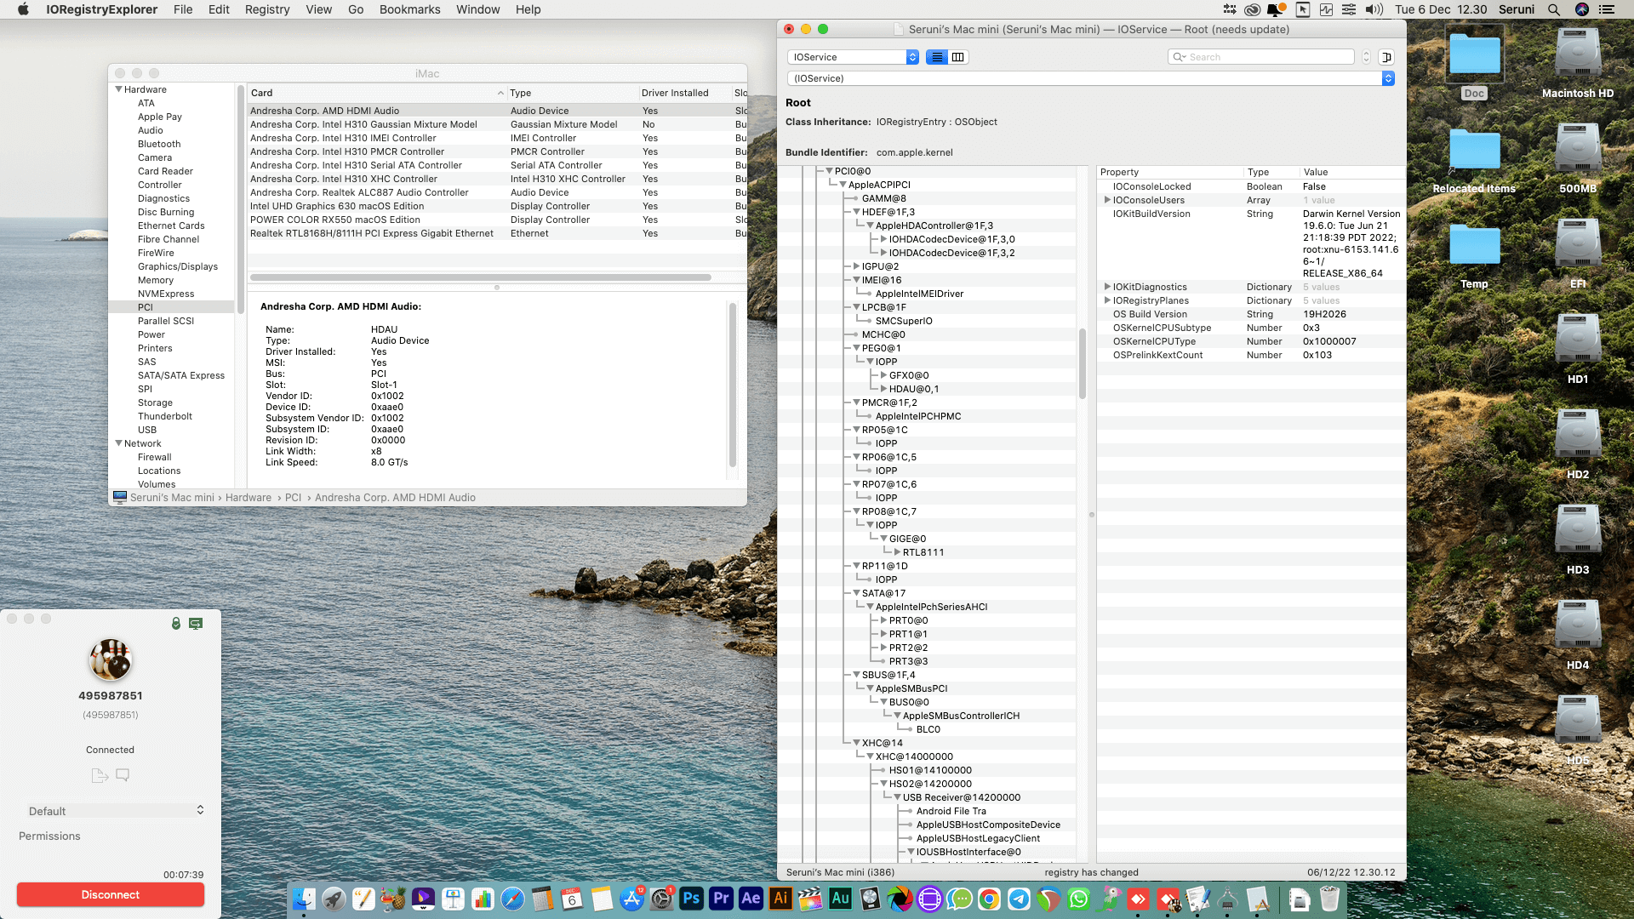Open Photoshop from the Dock

691,899
